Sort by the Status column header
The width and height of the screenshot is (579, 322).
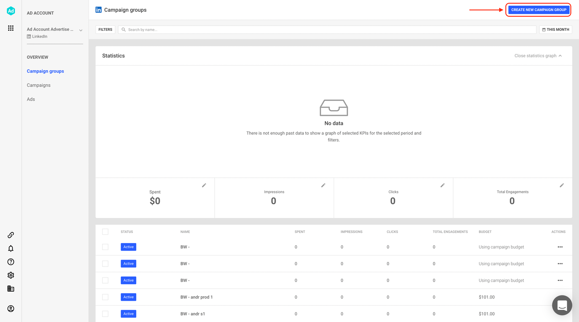click(127, 232)
